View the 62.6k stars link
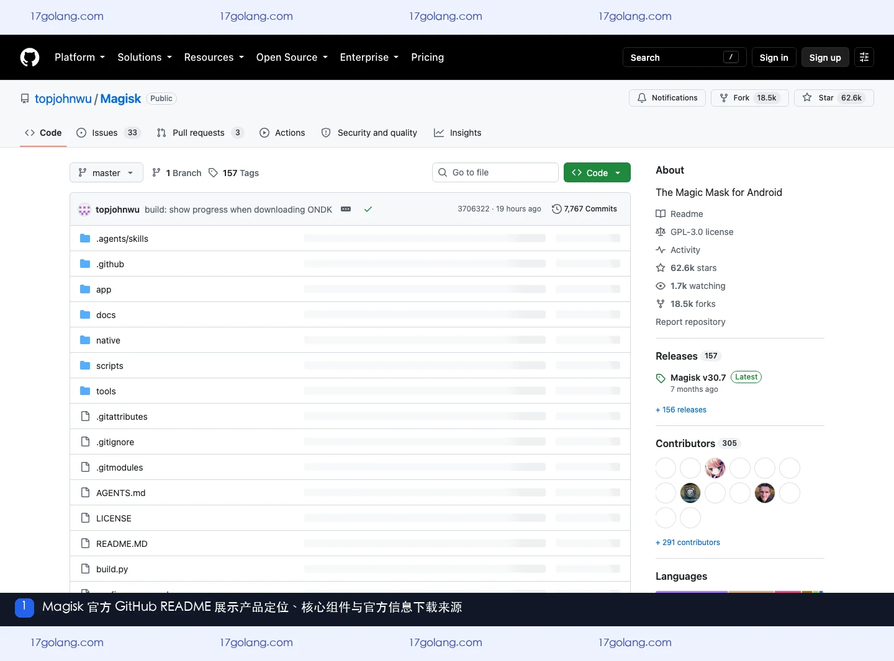This screenshot has height=661, width=894. 686,268
